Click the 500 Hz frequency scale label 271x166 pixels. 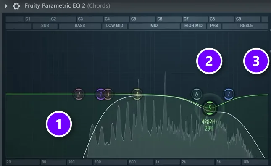point(132,162)
